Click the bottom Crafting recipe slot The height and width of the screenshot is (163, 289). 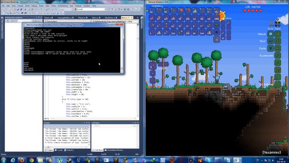pos(153,81)
